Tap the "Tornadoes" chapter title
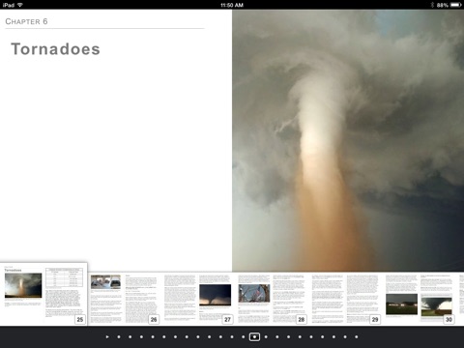The width and height of the screenshot is (464, 348). pyautogui.click(x=55, y=49)
